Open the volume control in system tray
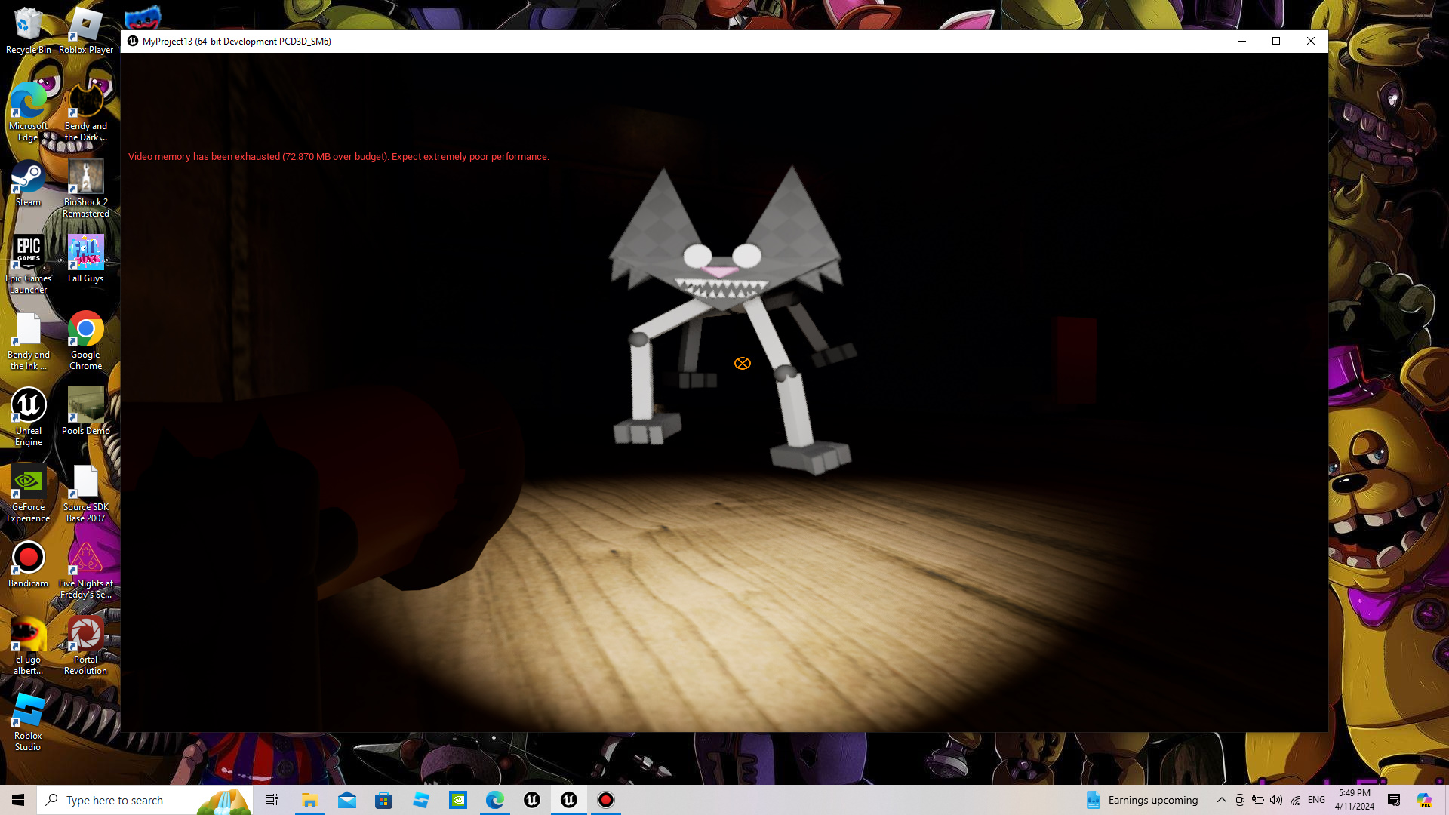Viewport: 1449px width, 815px height. 1276,800
